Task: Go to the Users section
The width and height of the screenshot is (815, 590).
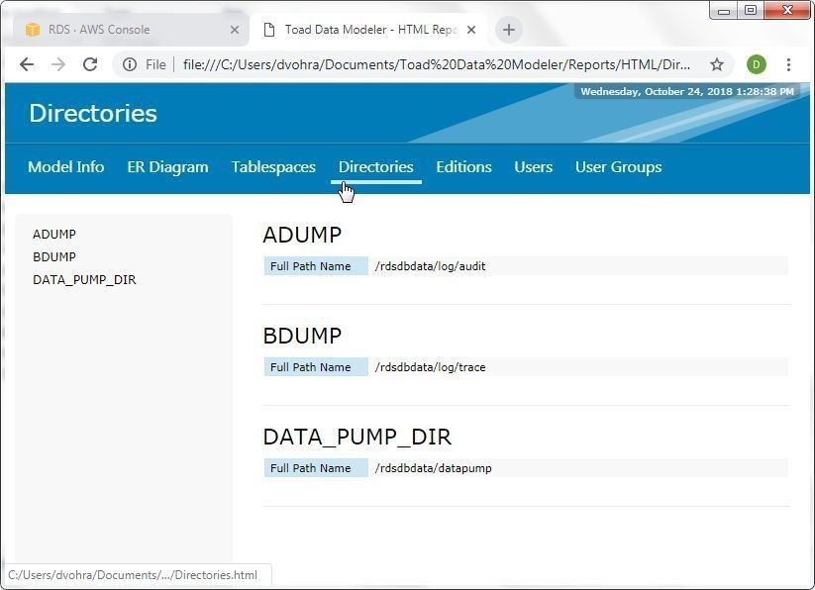Action: pyautogui.click(x=534, y=166)
